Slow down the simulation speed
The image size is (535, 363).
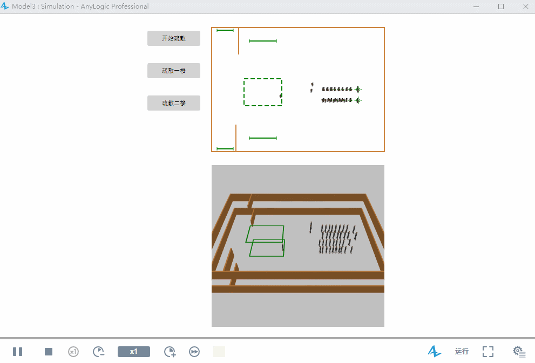[x=99, y=352]
